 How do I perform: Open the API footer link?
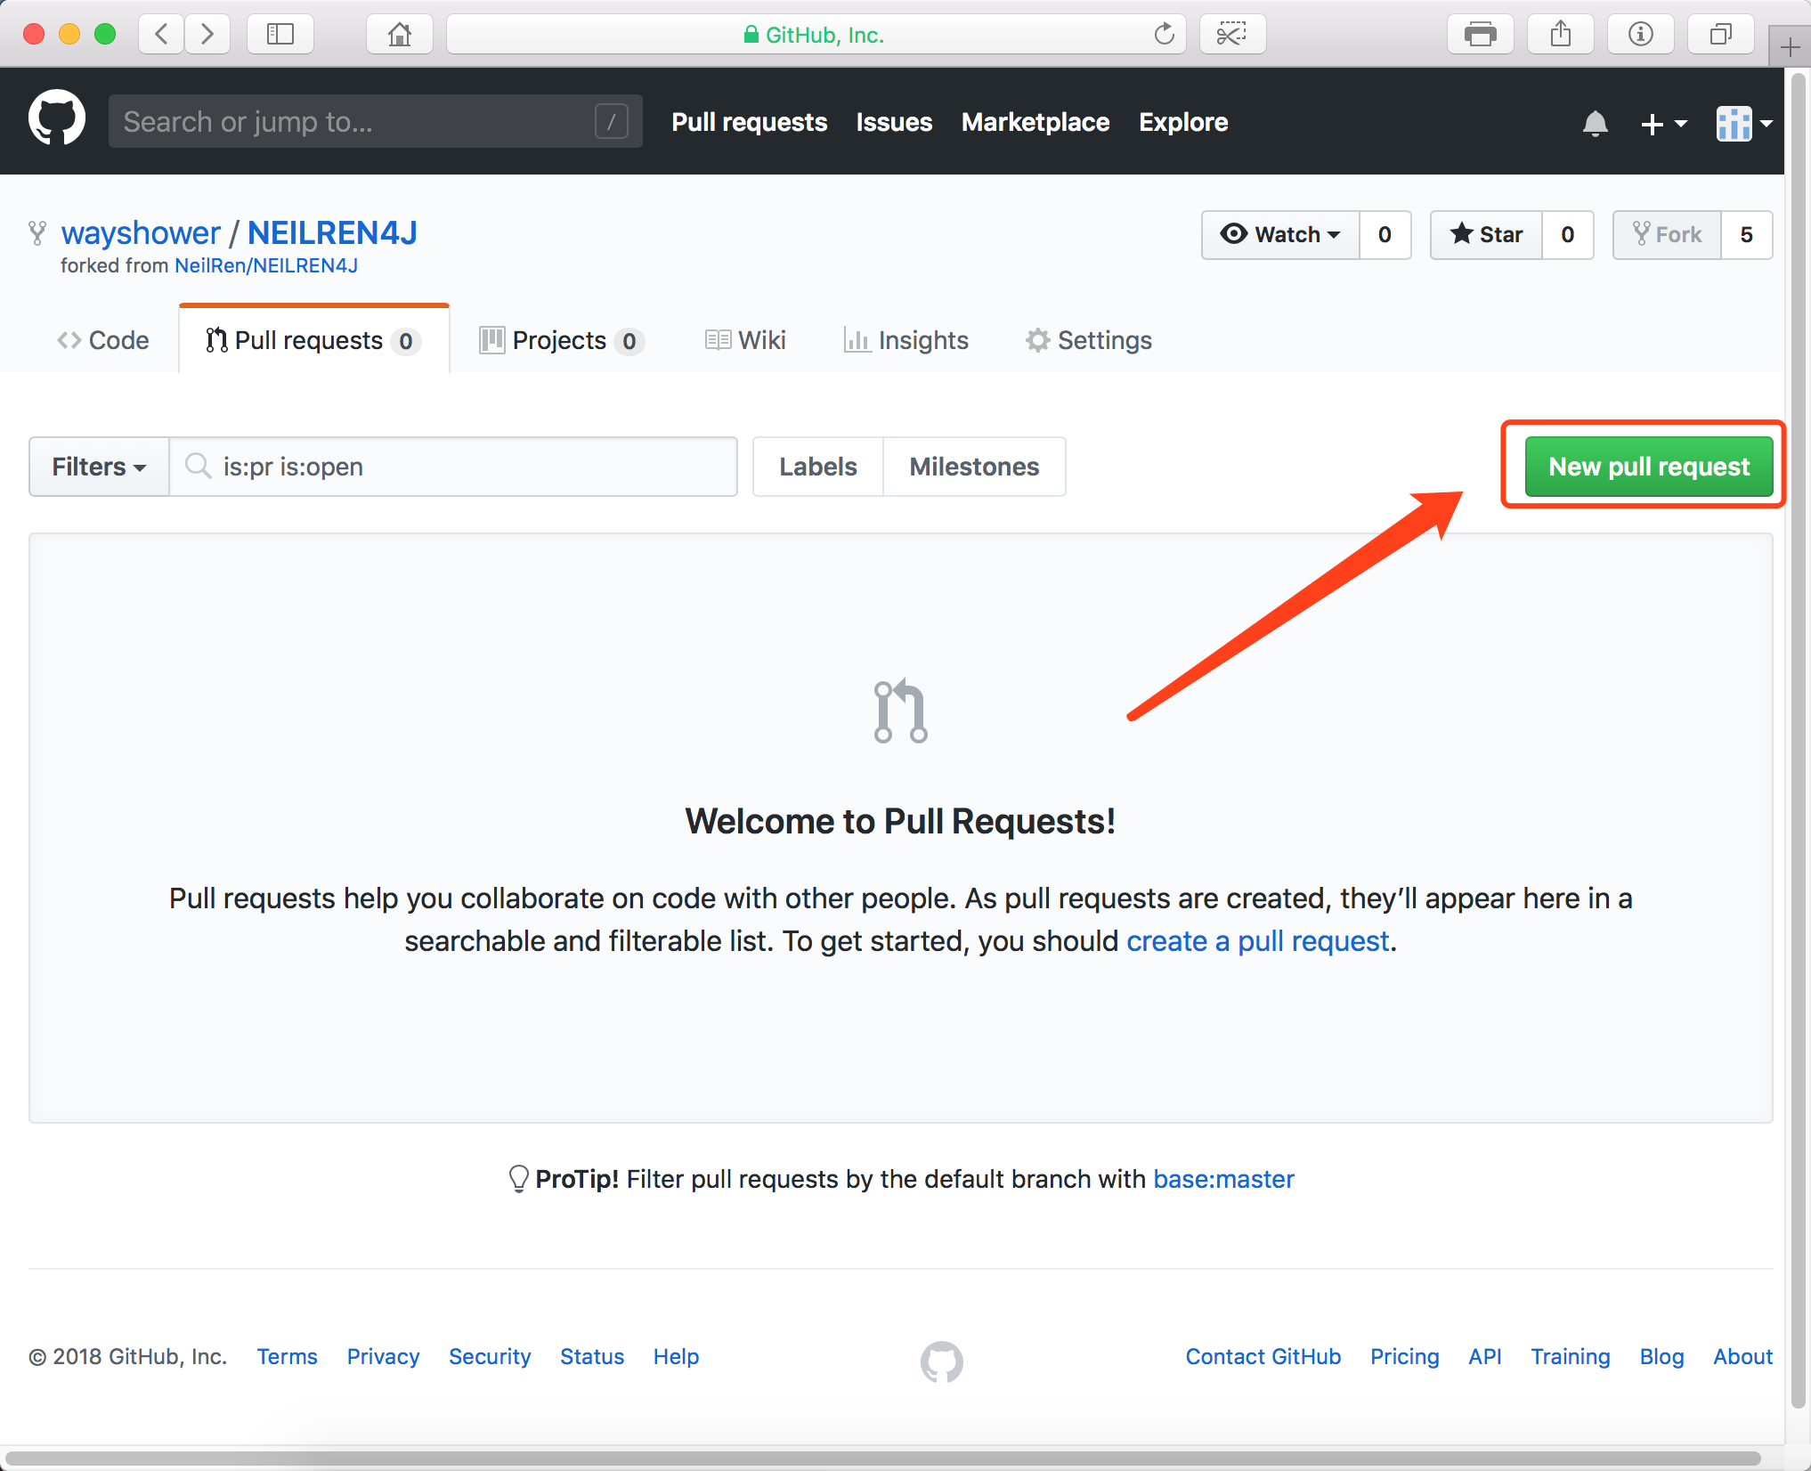click(x=1484, y=1356)
